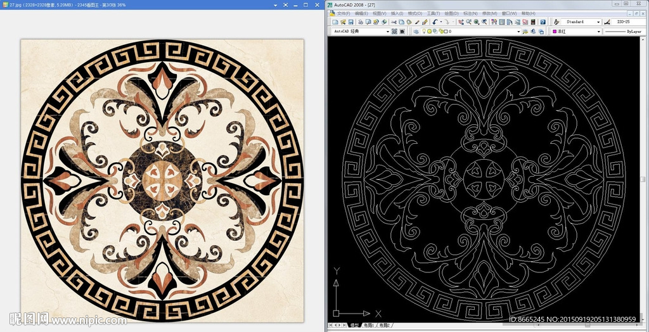Expand the AutoCAD 经典 workspace dropdown

coord(387,31)
